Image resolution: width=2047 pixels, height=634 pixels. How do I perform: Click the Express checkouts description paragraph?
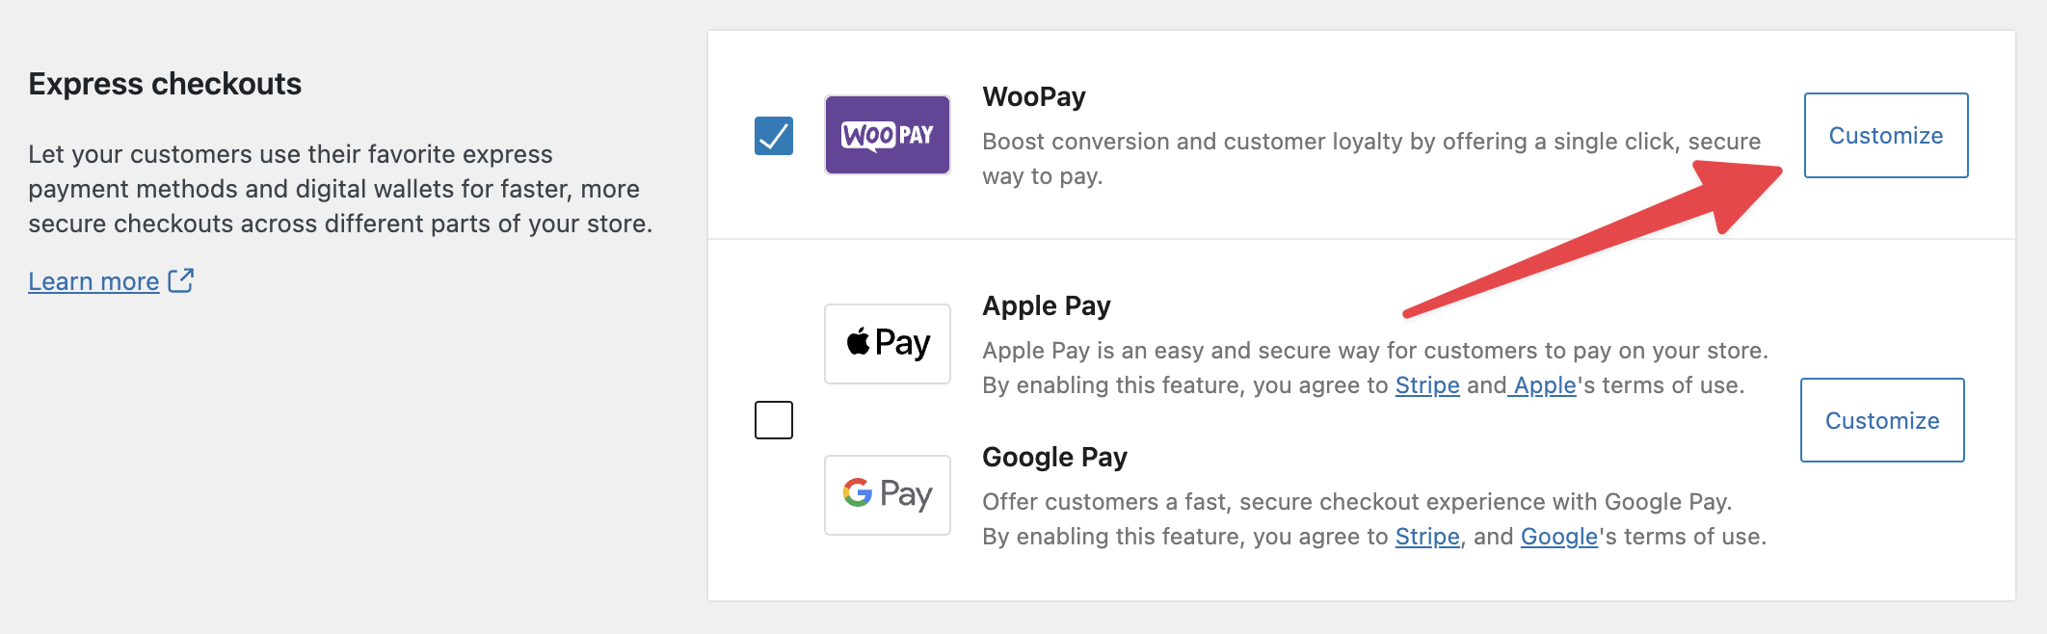tap(339, 189)
